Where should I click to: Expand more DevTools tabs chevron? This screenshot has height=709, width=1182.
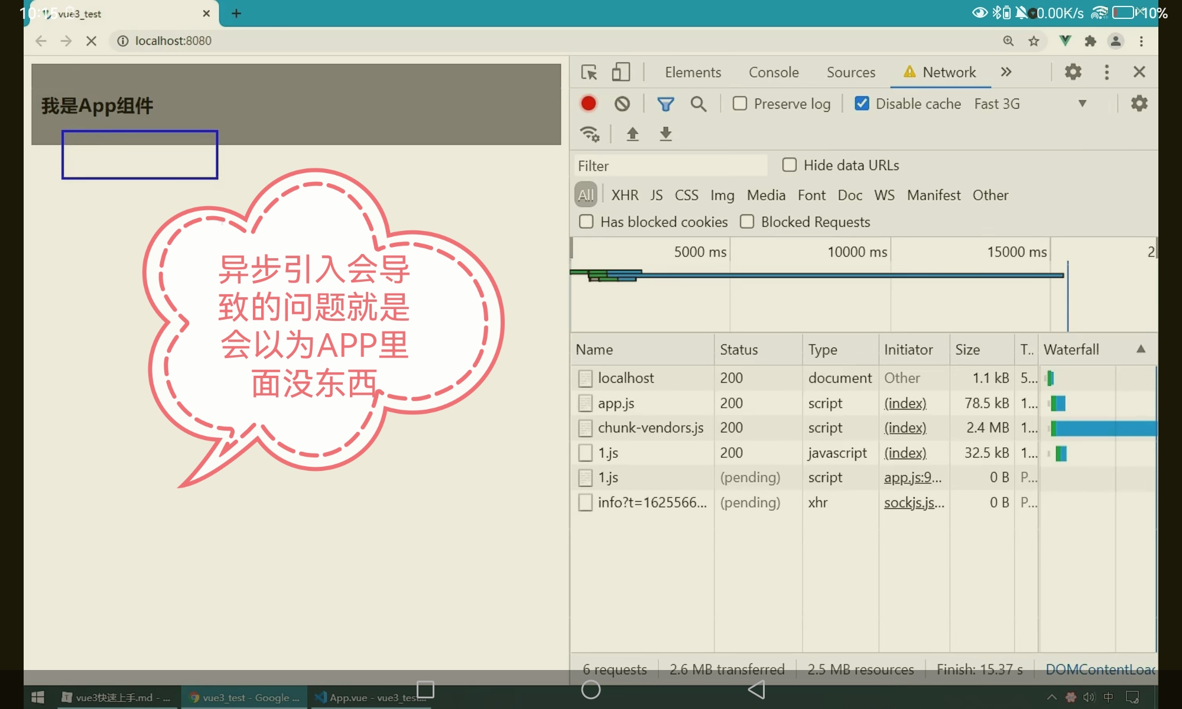(1006, 72)
